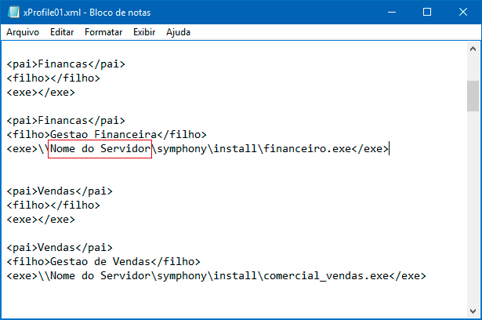Show the Ajuda menu
482x320 pixels.
(x=178, y=32)
